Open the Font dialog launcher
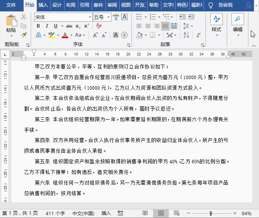Screen dimensions: 259x218 tap(129, 45)
